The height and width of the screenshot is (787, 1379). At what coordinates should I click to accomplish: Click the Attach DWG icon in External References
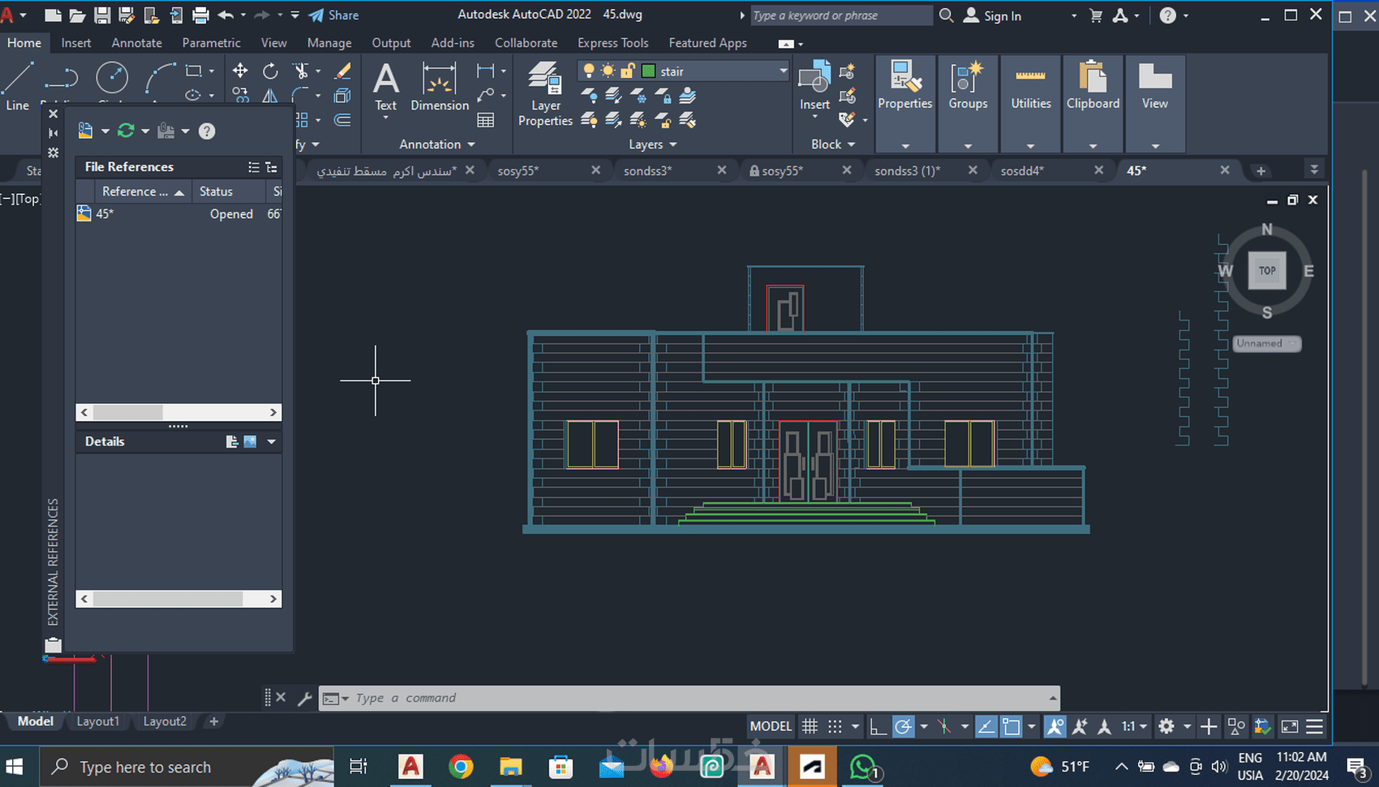tap(85, 131)
